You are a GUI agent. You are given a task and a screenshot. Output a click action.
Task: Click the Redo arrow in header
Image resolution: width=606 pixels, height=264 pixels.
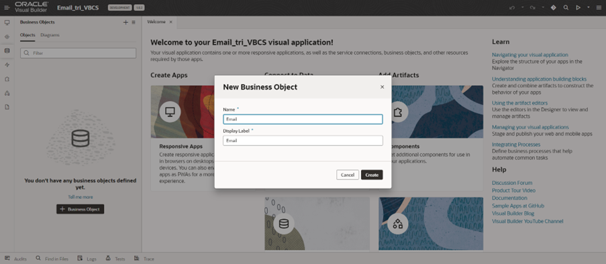pos(533,7)
